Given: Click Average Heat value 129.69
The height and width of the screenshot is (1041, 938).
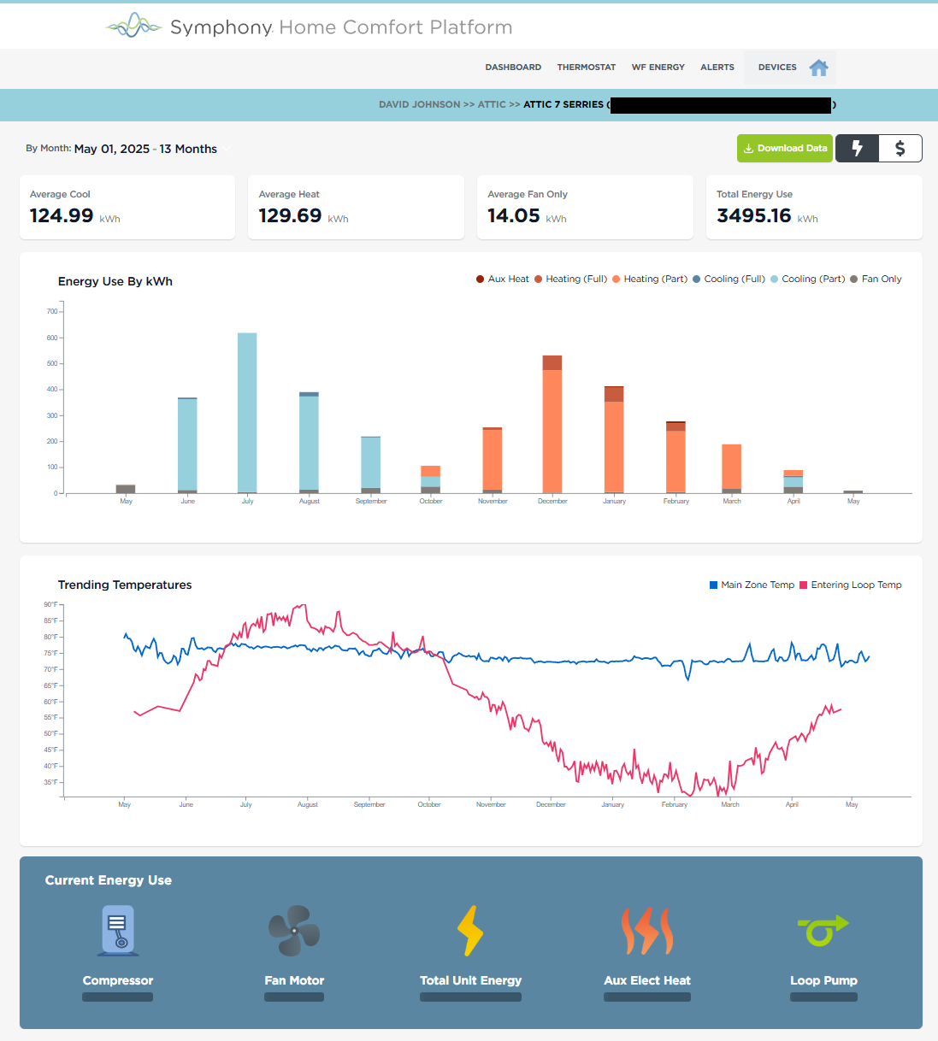Looking at the screenshot, I should [x=290, y=215].
